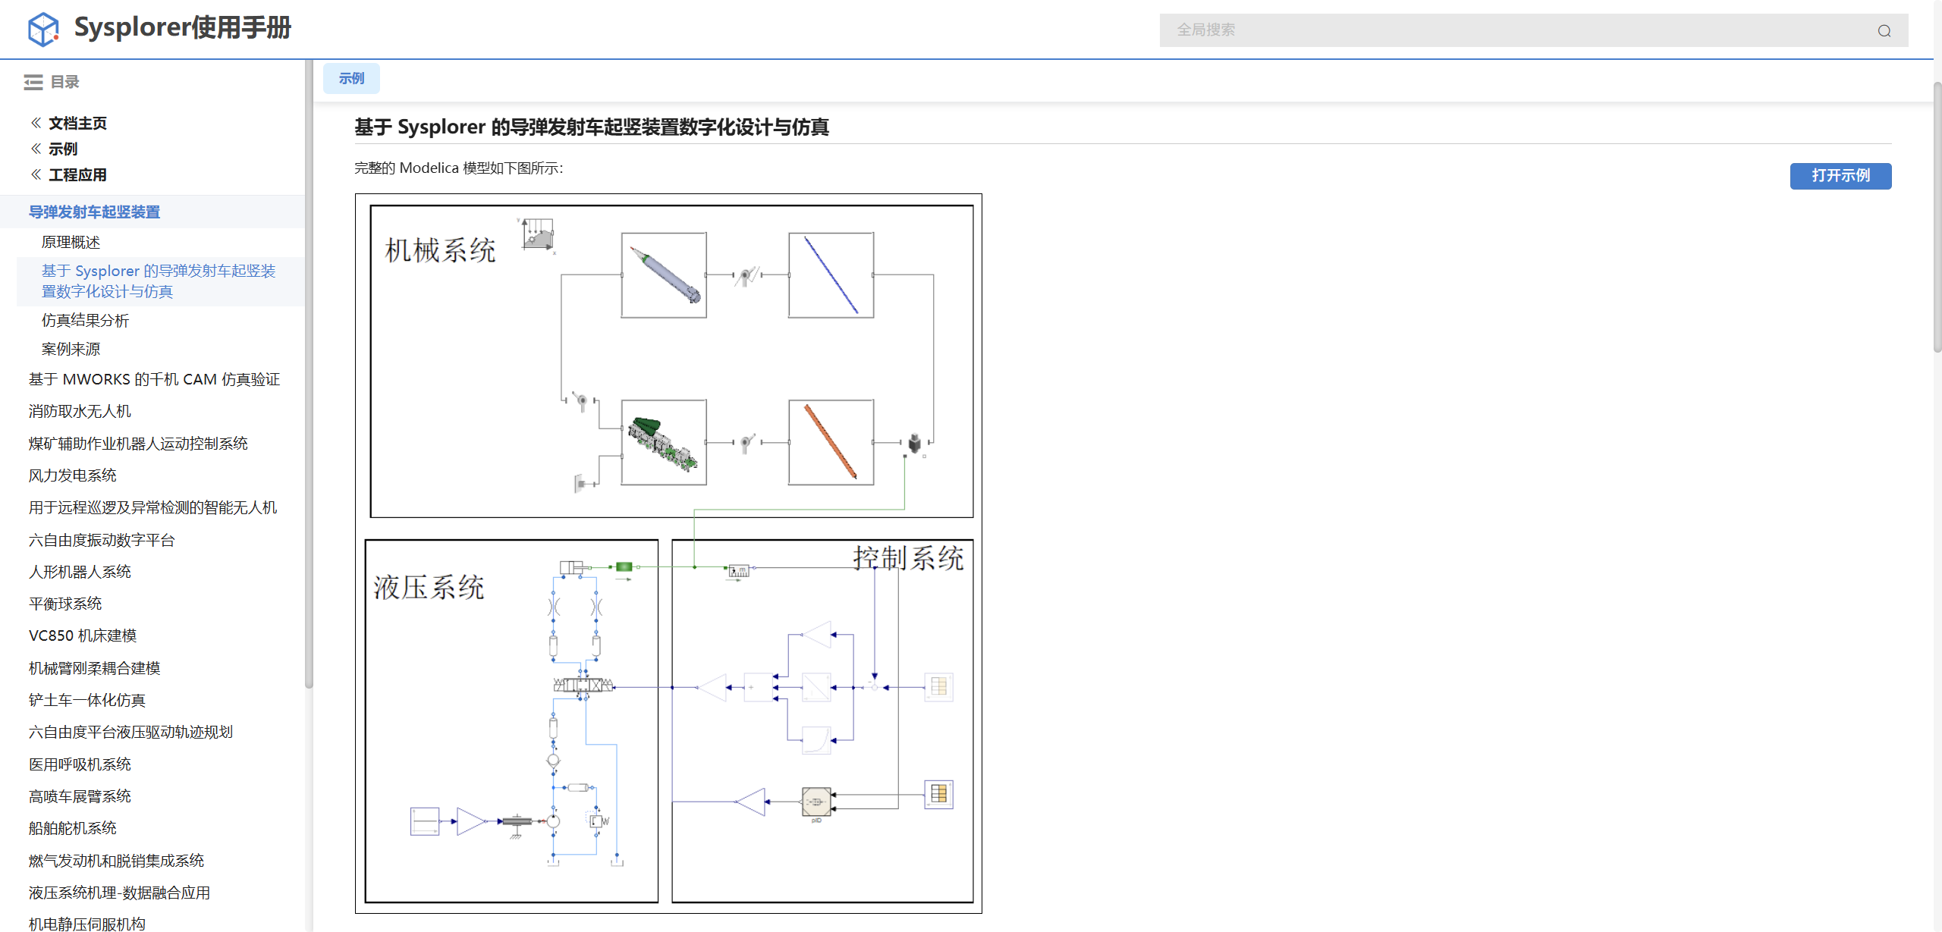Click the 目录 sidebar label
Screen dimensions: 1942x932
(x=65, y=82)
